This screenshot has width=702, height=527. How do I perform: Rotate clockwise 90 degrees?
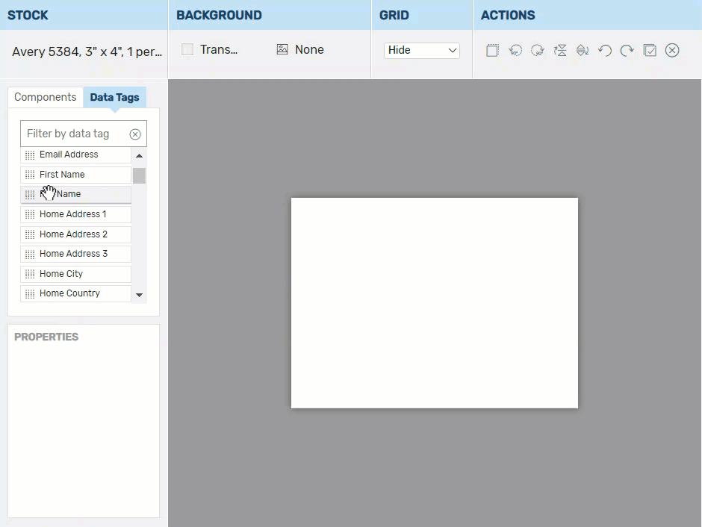click(537, 50)
